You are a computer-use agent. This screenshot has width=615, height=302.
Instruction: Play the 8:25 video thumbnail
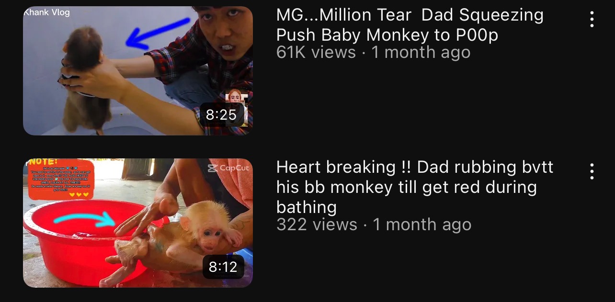(x=138, y=71)
